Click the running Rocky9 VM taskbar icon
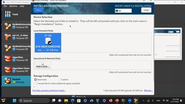This screenshot has height=104, width=185. click(136, 101)
